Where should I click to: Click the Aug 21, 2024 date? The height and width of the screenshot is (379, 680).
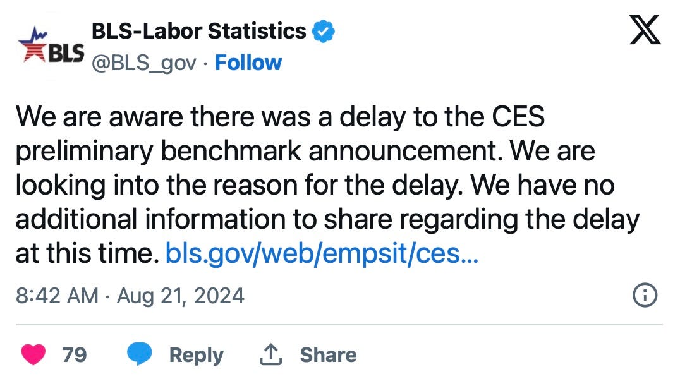pos(181,295)
